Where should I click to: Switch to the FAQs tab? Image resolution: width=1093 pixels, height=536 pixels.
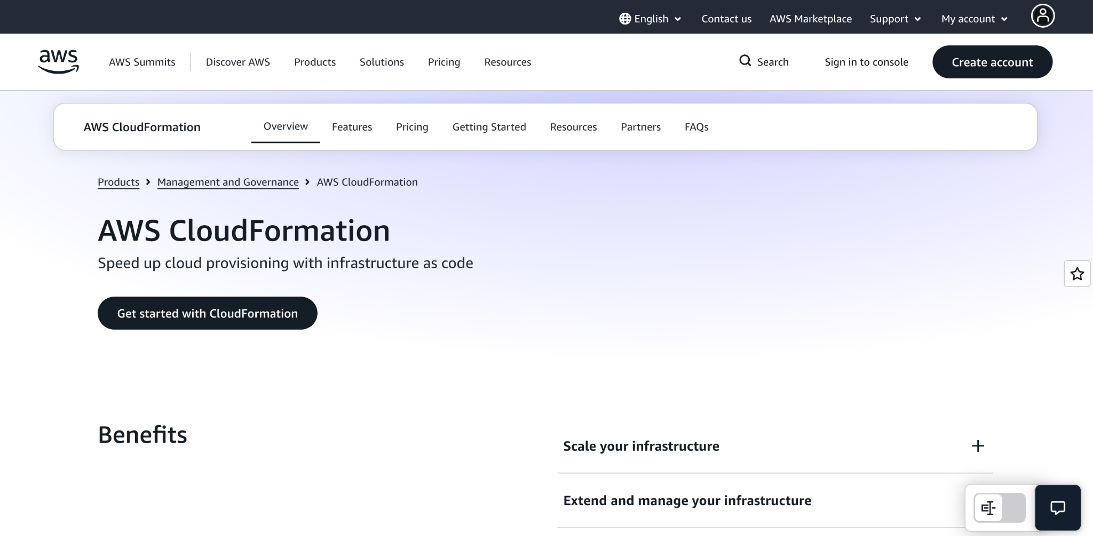click(696, 127)
